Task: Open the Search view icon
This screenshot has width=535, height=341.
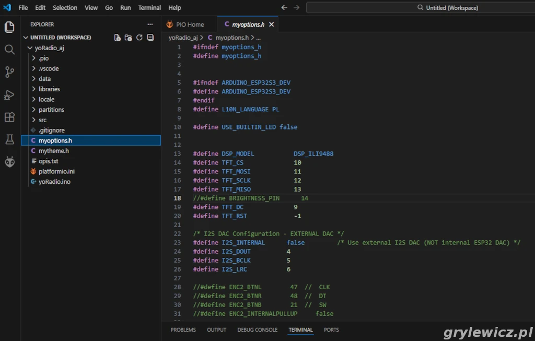Action: (9, 50)
